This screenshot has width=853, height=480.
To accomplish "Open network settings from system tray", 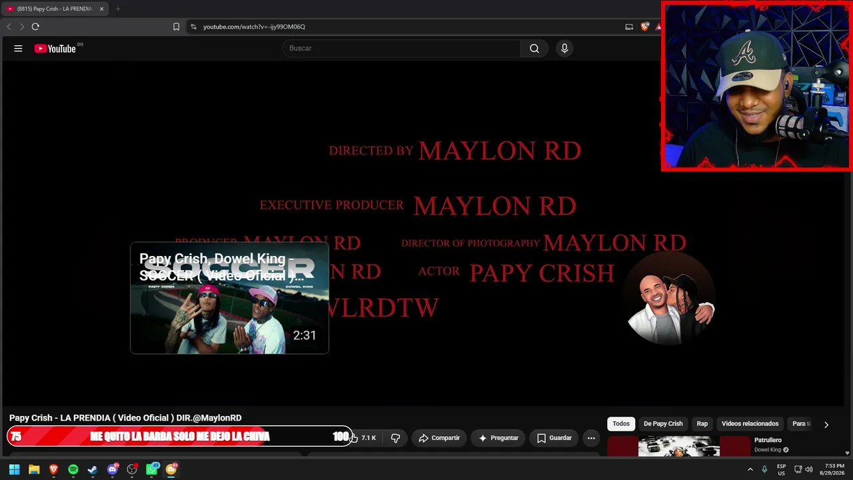I will (x=798, y=469).
